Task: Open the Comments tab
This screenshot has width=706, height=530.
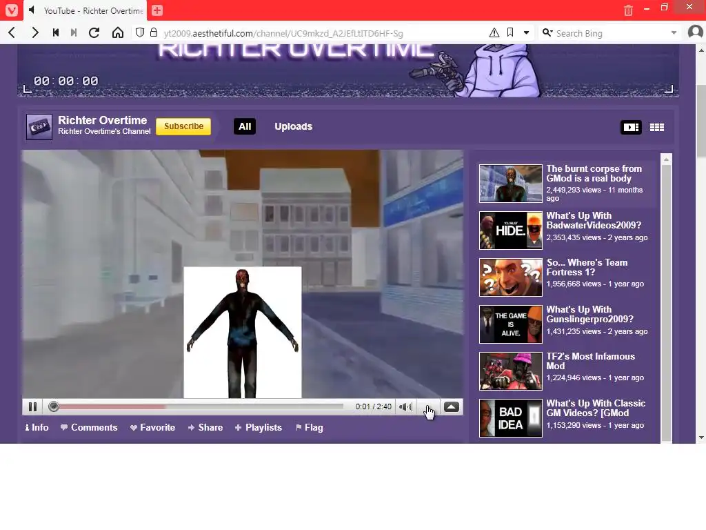Action: tap(89, 427)
